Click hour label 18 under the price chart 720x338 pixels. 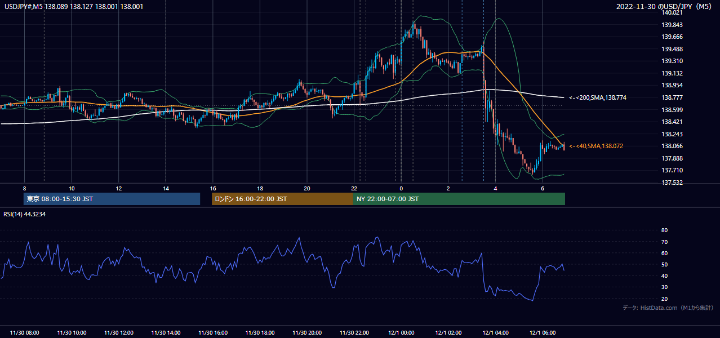260,188
